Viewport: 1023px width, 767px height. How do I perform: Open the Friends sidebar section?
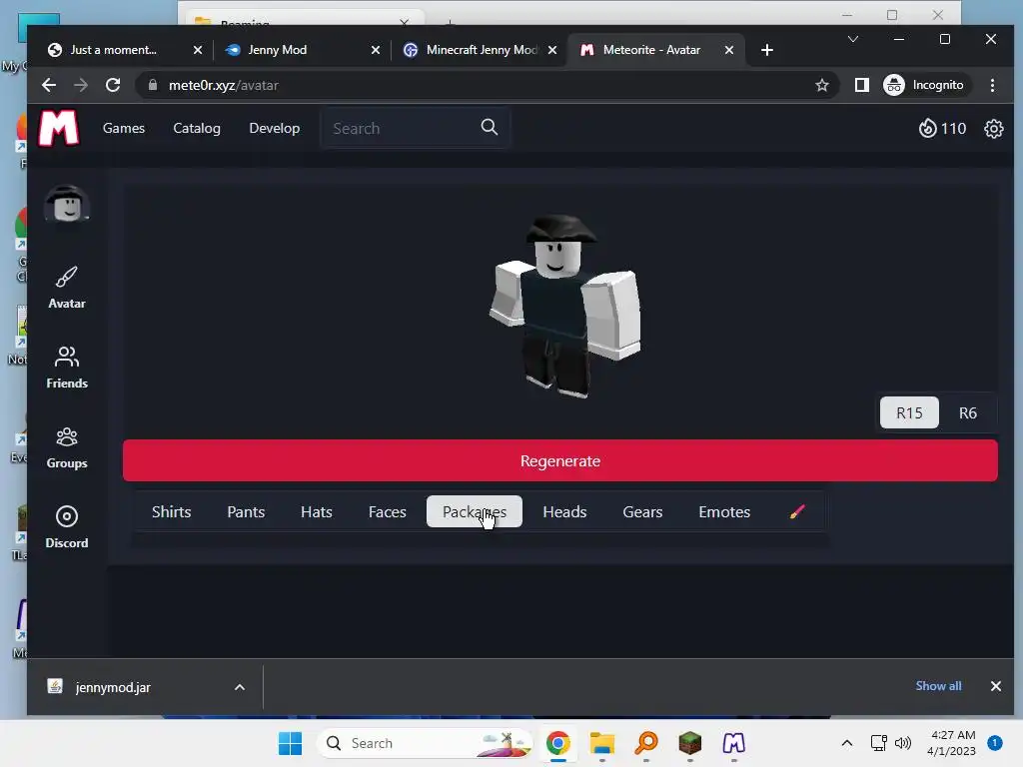67,368
